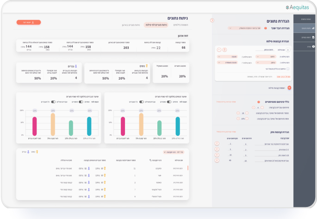Click the help question mark sidebar icon

pyautogui.click(x=313, y=46)
